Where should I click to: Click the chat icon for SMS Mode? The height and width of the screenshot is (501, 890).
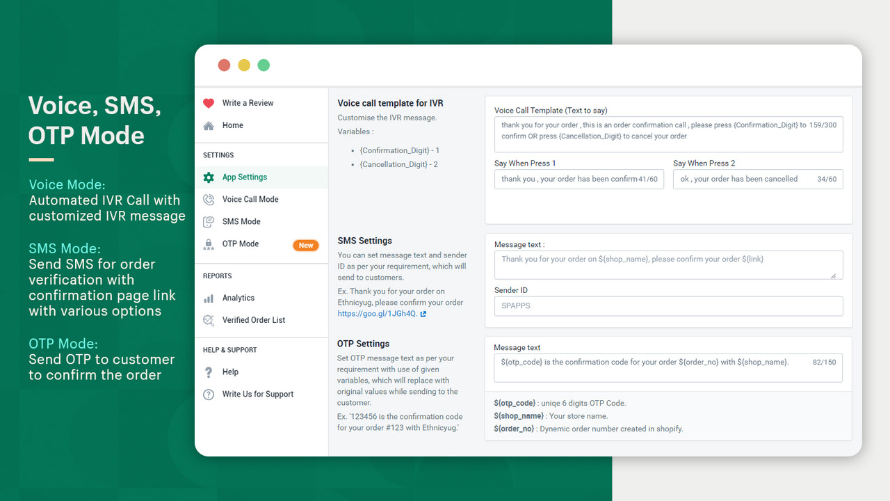209,222
